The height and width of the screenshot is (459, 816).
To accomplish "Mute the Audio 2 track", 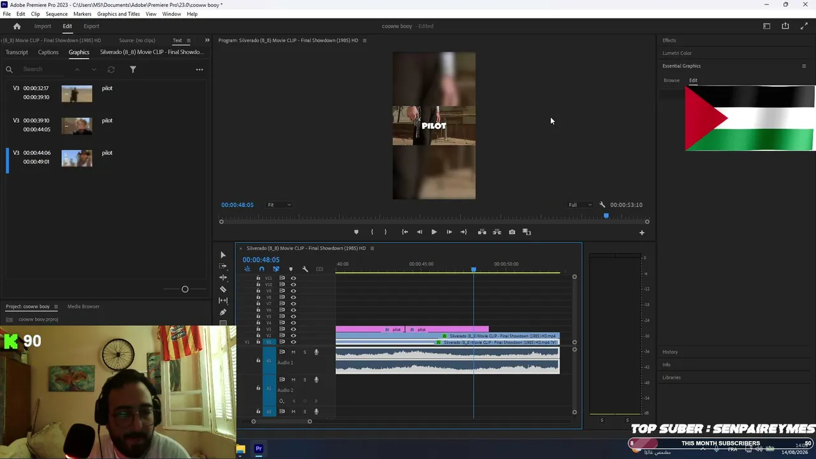I will click(293, 379).
